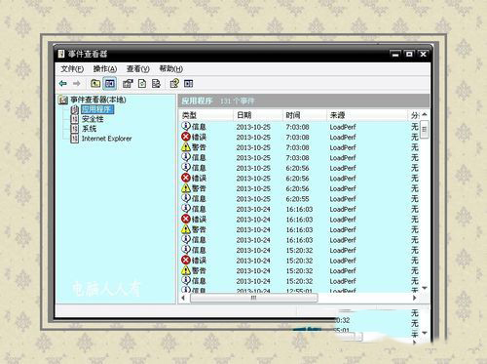This screenshot has height=364, width=487.
Task: Click the 错误 icon in the 16:16:03 row
Action: tap(186, 219)
